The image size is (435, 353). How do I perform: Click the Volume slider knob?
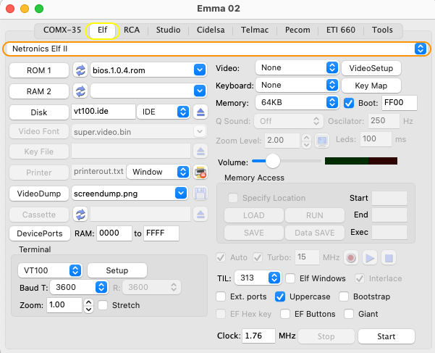coord(272,161)
